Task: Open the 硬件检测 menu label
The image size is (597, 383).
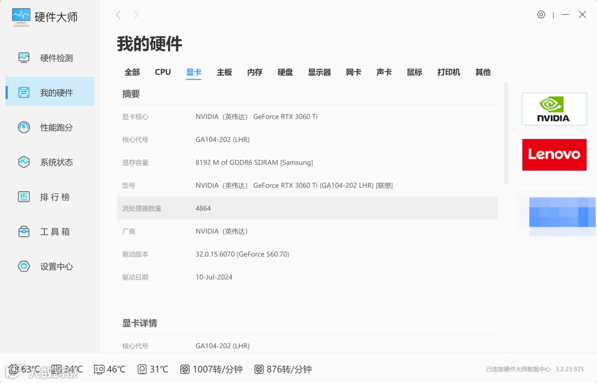Action: coord(56,58)
